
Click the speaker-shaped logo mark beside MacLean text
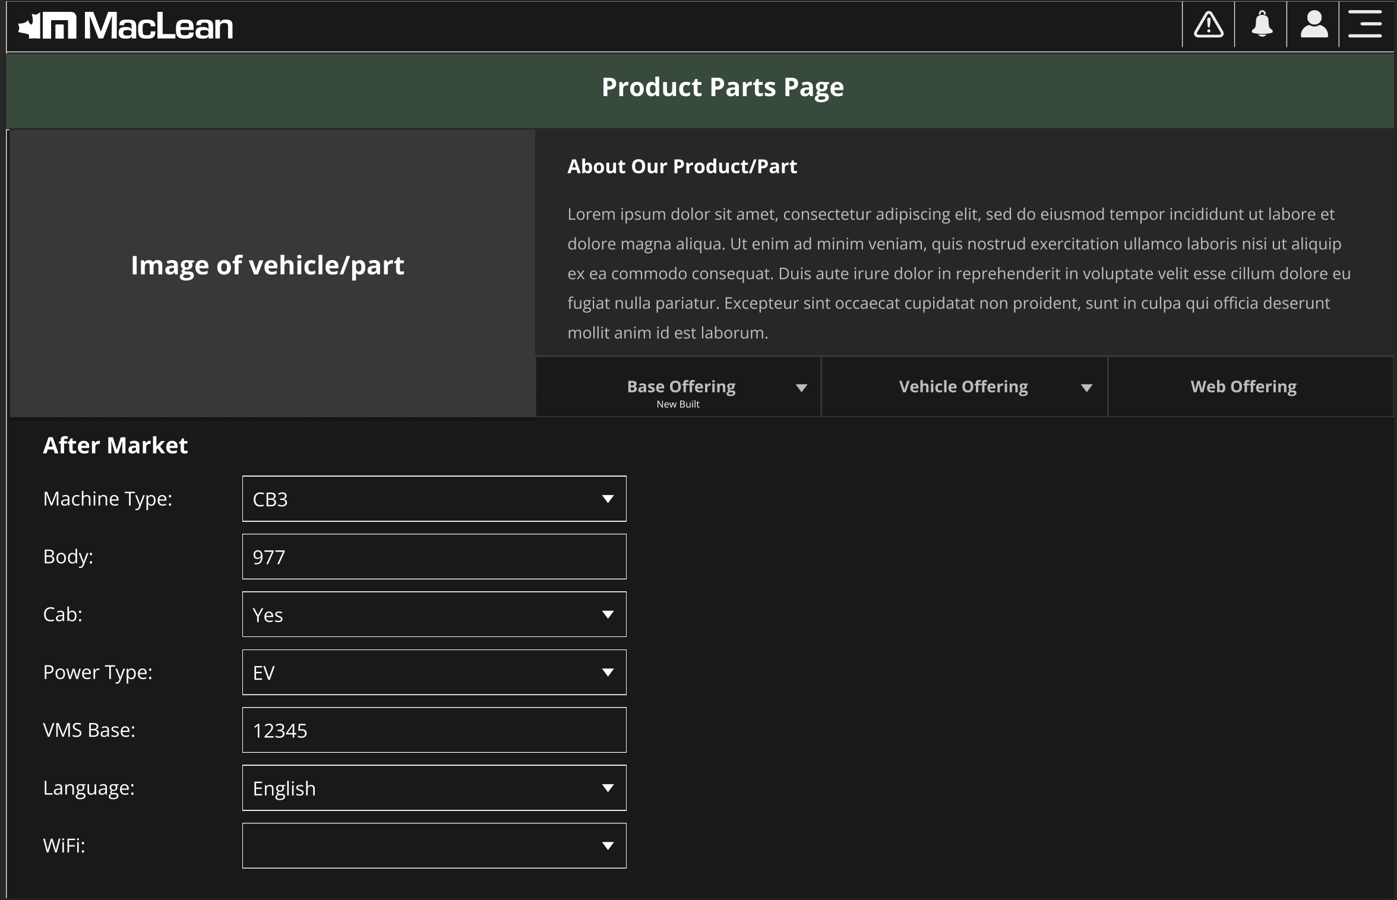[x=45, y=25]
